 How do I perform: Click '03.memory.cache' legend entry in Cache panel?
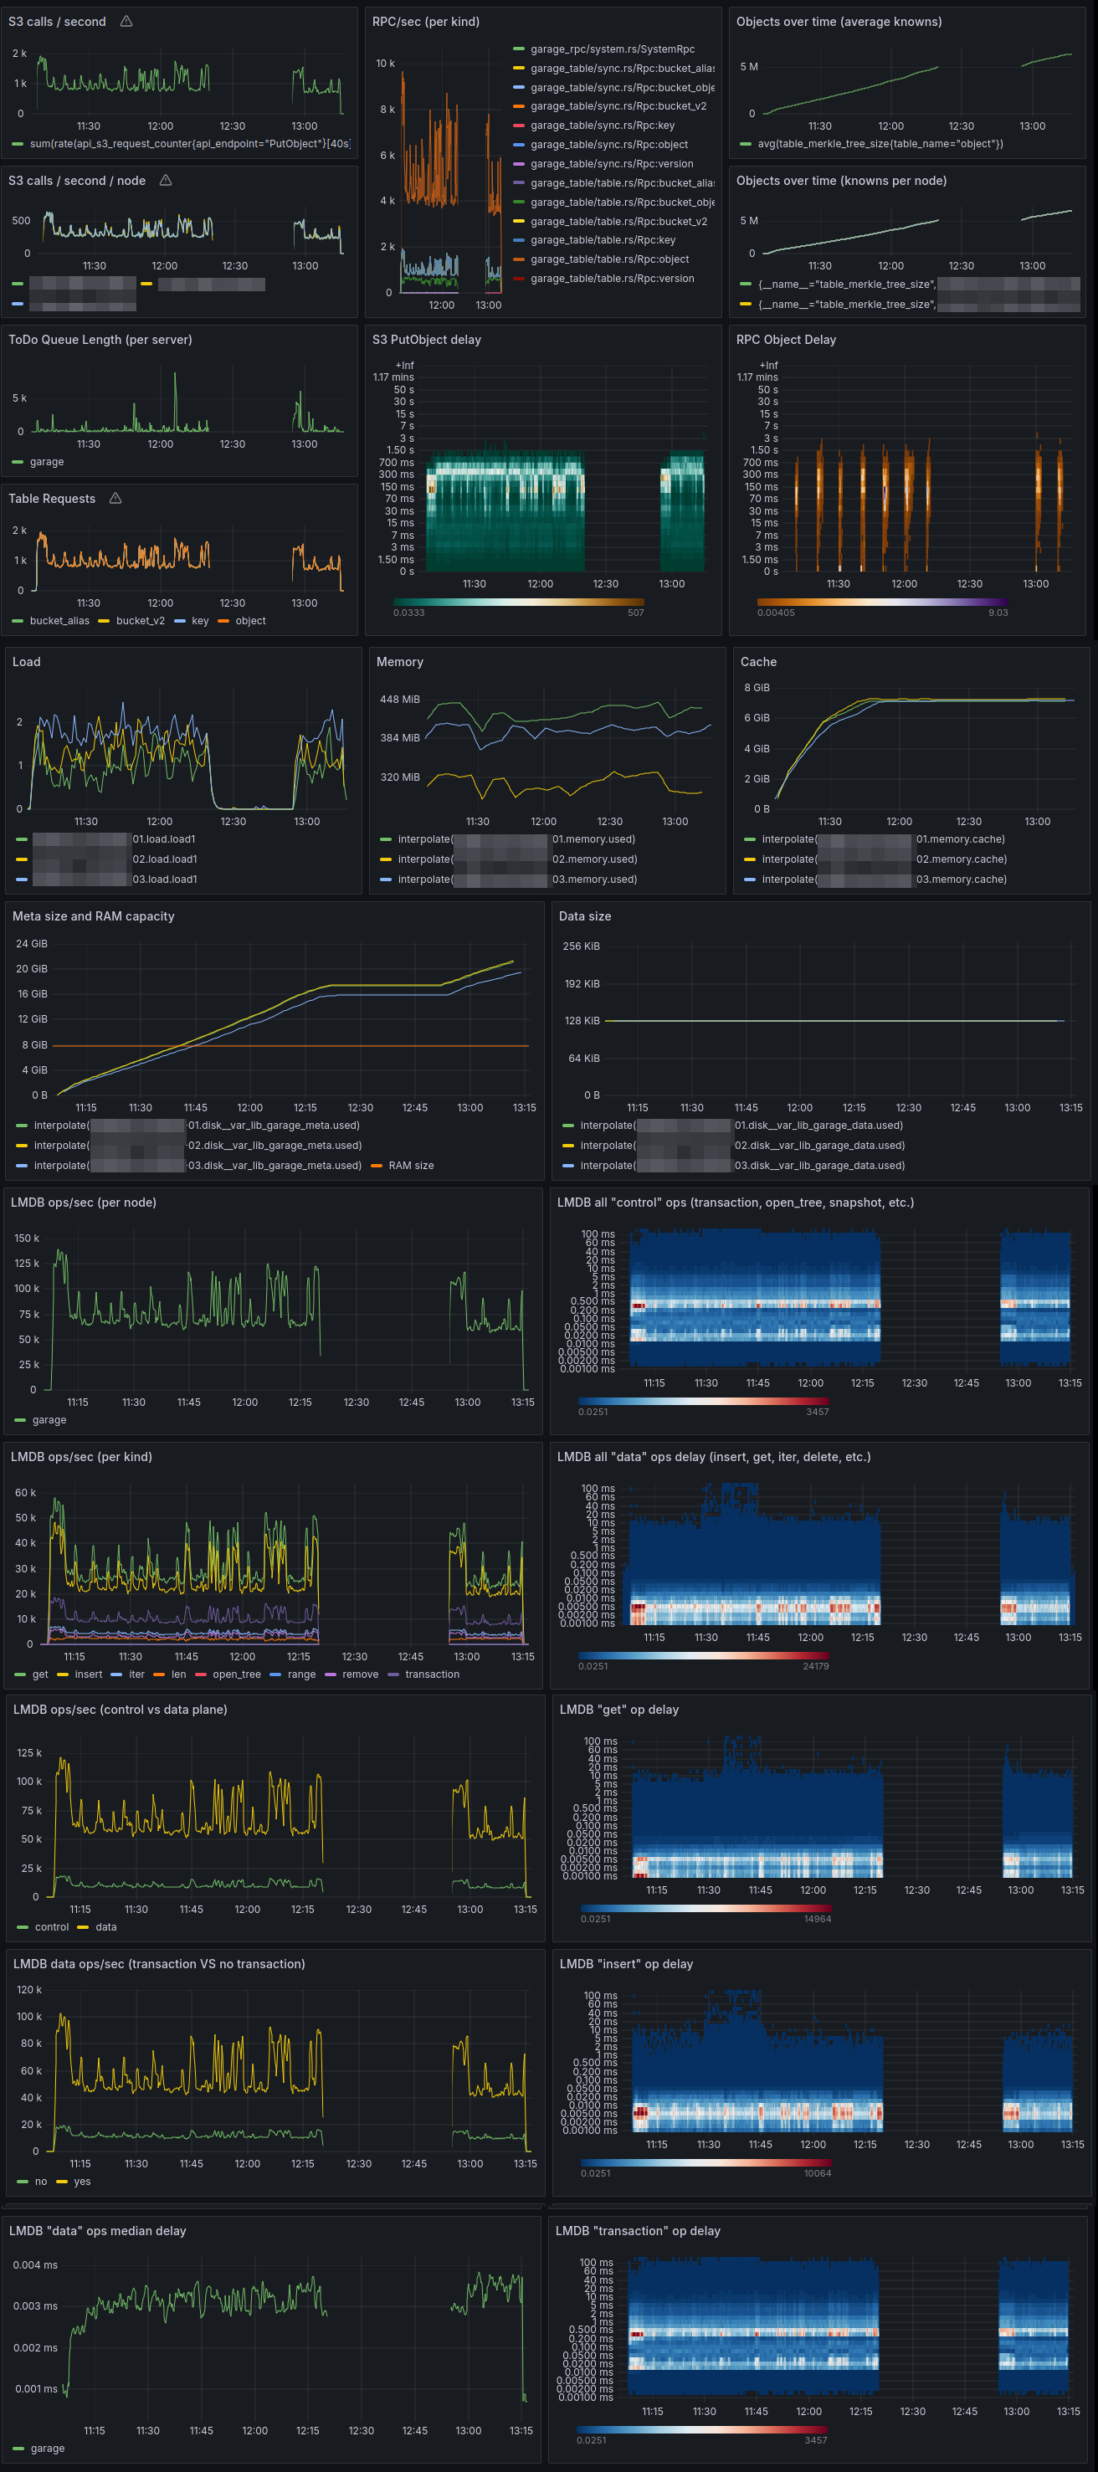point(884,879)
